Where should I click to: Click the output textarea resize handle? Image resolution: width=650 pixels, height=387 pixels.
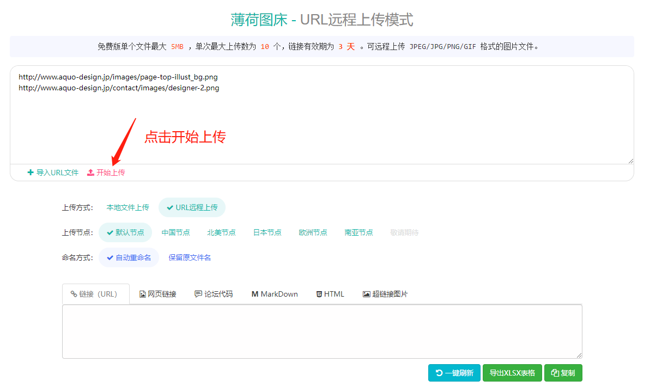click(x=579, y=355)
